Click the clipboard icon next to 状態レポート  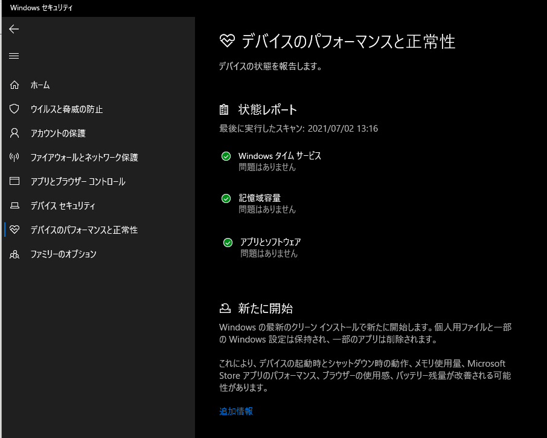click(224, 109)
